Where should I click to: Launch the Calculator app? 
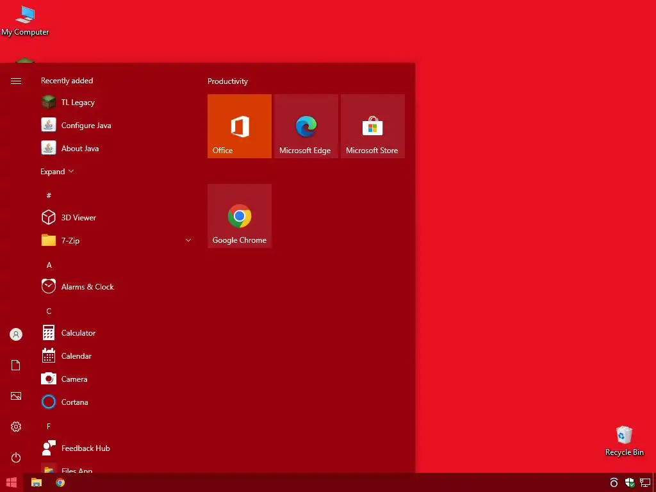[x=116, y=332]
